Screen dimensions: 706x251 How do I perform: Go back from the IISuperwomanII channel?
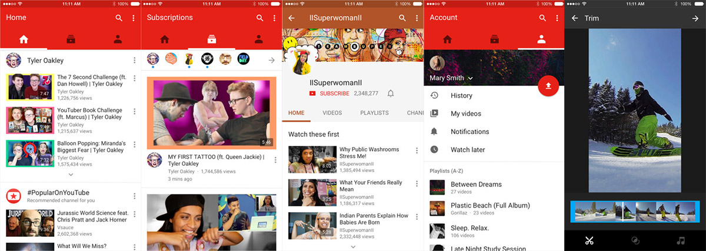291,18
